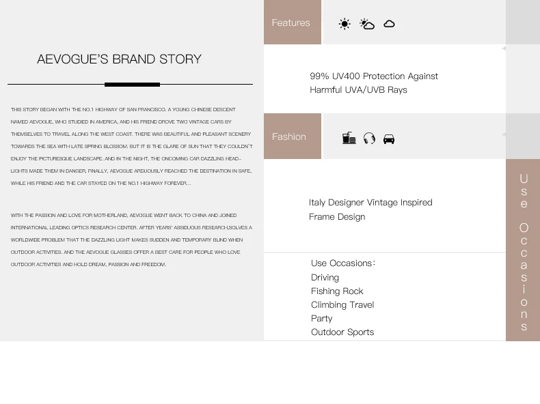
Task: Select the Fashion label block
Action: (293, 136)
